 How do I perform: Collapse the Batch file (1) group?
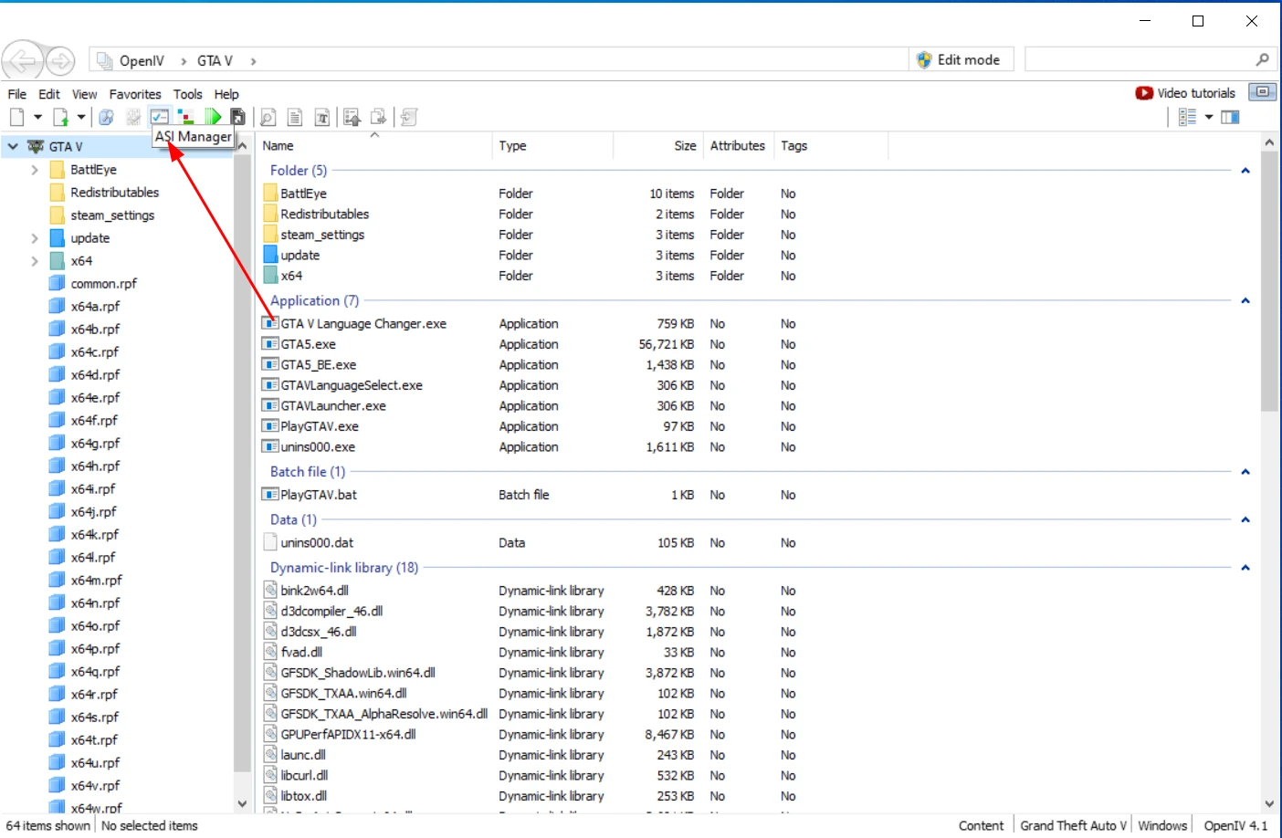1245,472
